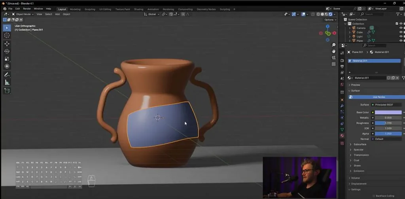
Task: Open the Modifiers wrench properties tab
Action: pyautogui.click(x=342, y=106)
